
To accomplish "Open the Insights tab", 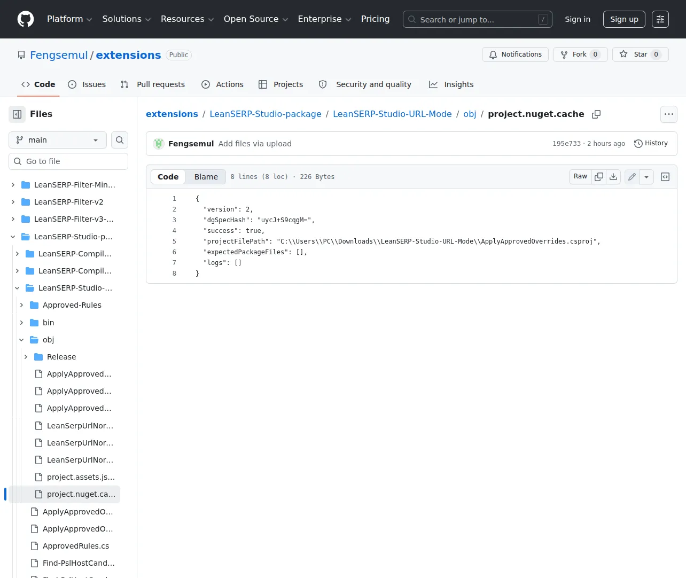I will click(451, 84).
